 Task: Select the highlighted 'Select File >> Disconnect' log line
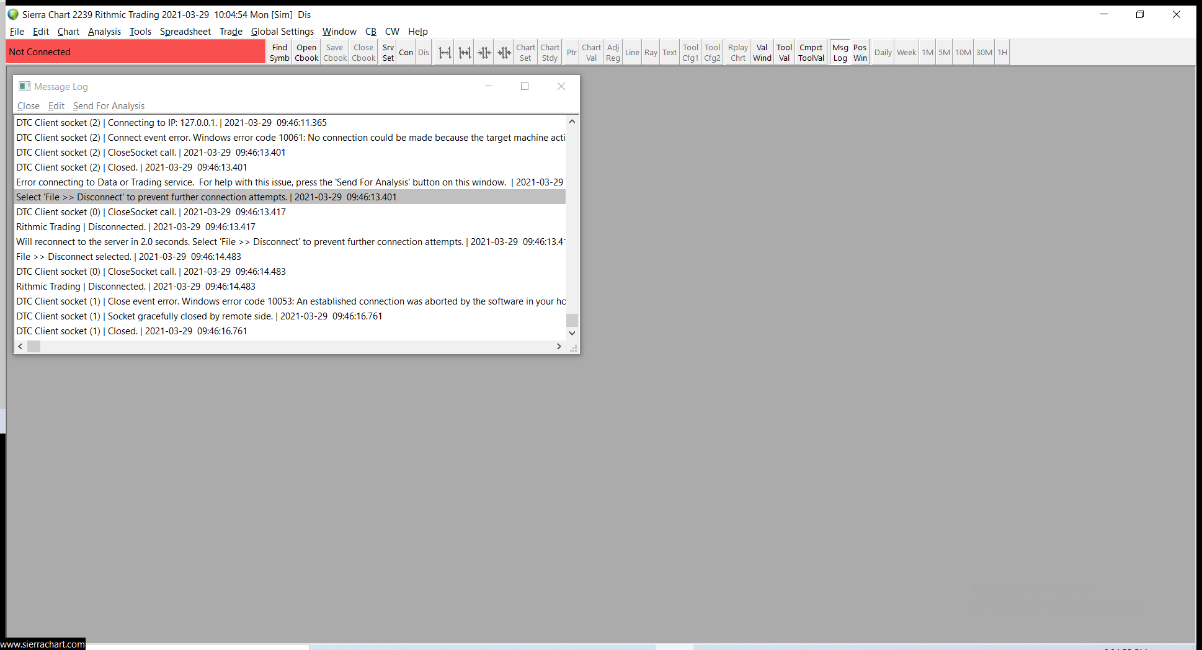290,197
